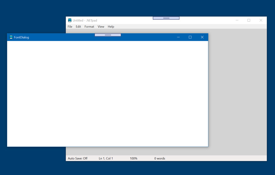The height and width of the screenshot is (175, 275).
Task: Minimize the FontDialog window
Action: coord(178,37)
